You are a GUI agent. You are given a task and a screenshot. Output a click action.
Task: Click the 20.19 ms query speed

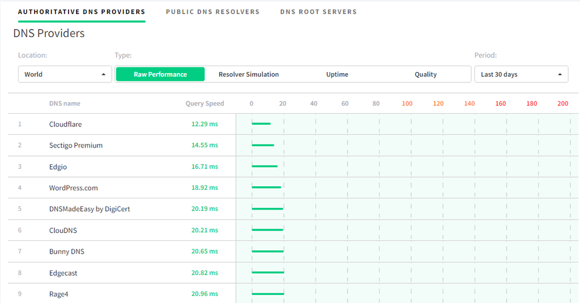point(205,209)
